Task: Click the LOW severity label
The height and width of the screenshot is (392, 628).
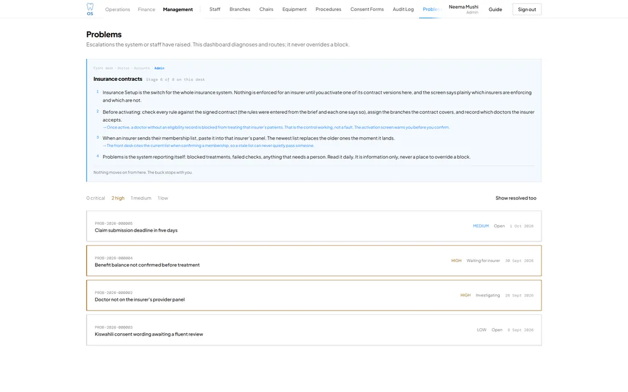Action: click(481, 330)
